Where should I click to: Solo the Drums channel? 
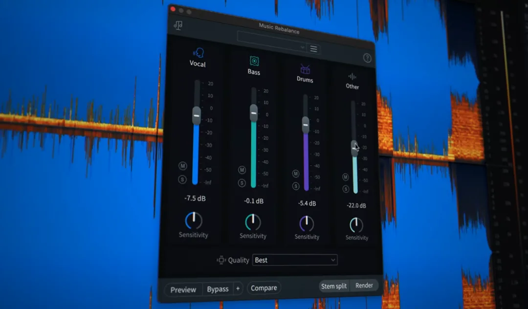point(295,186)
